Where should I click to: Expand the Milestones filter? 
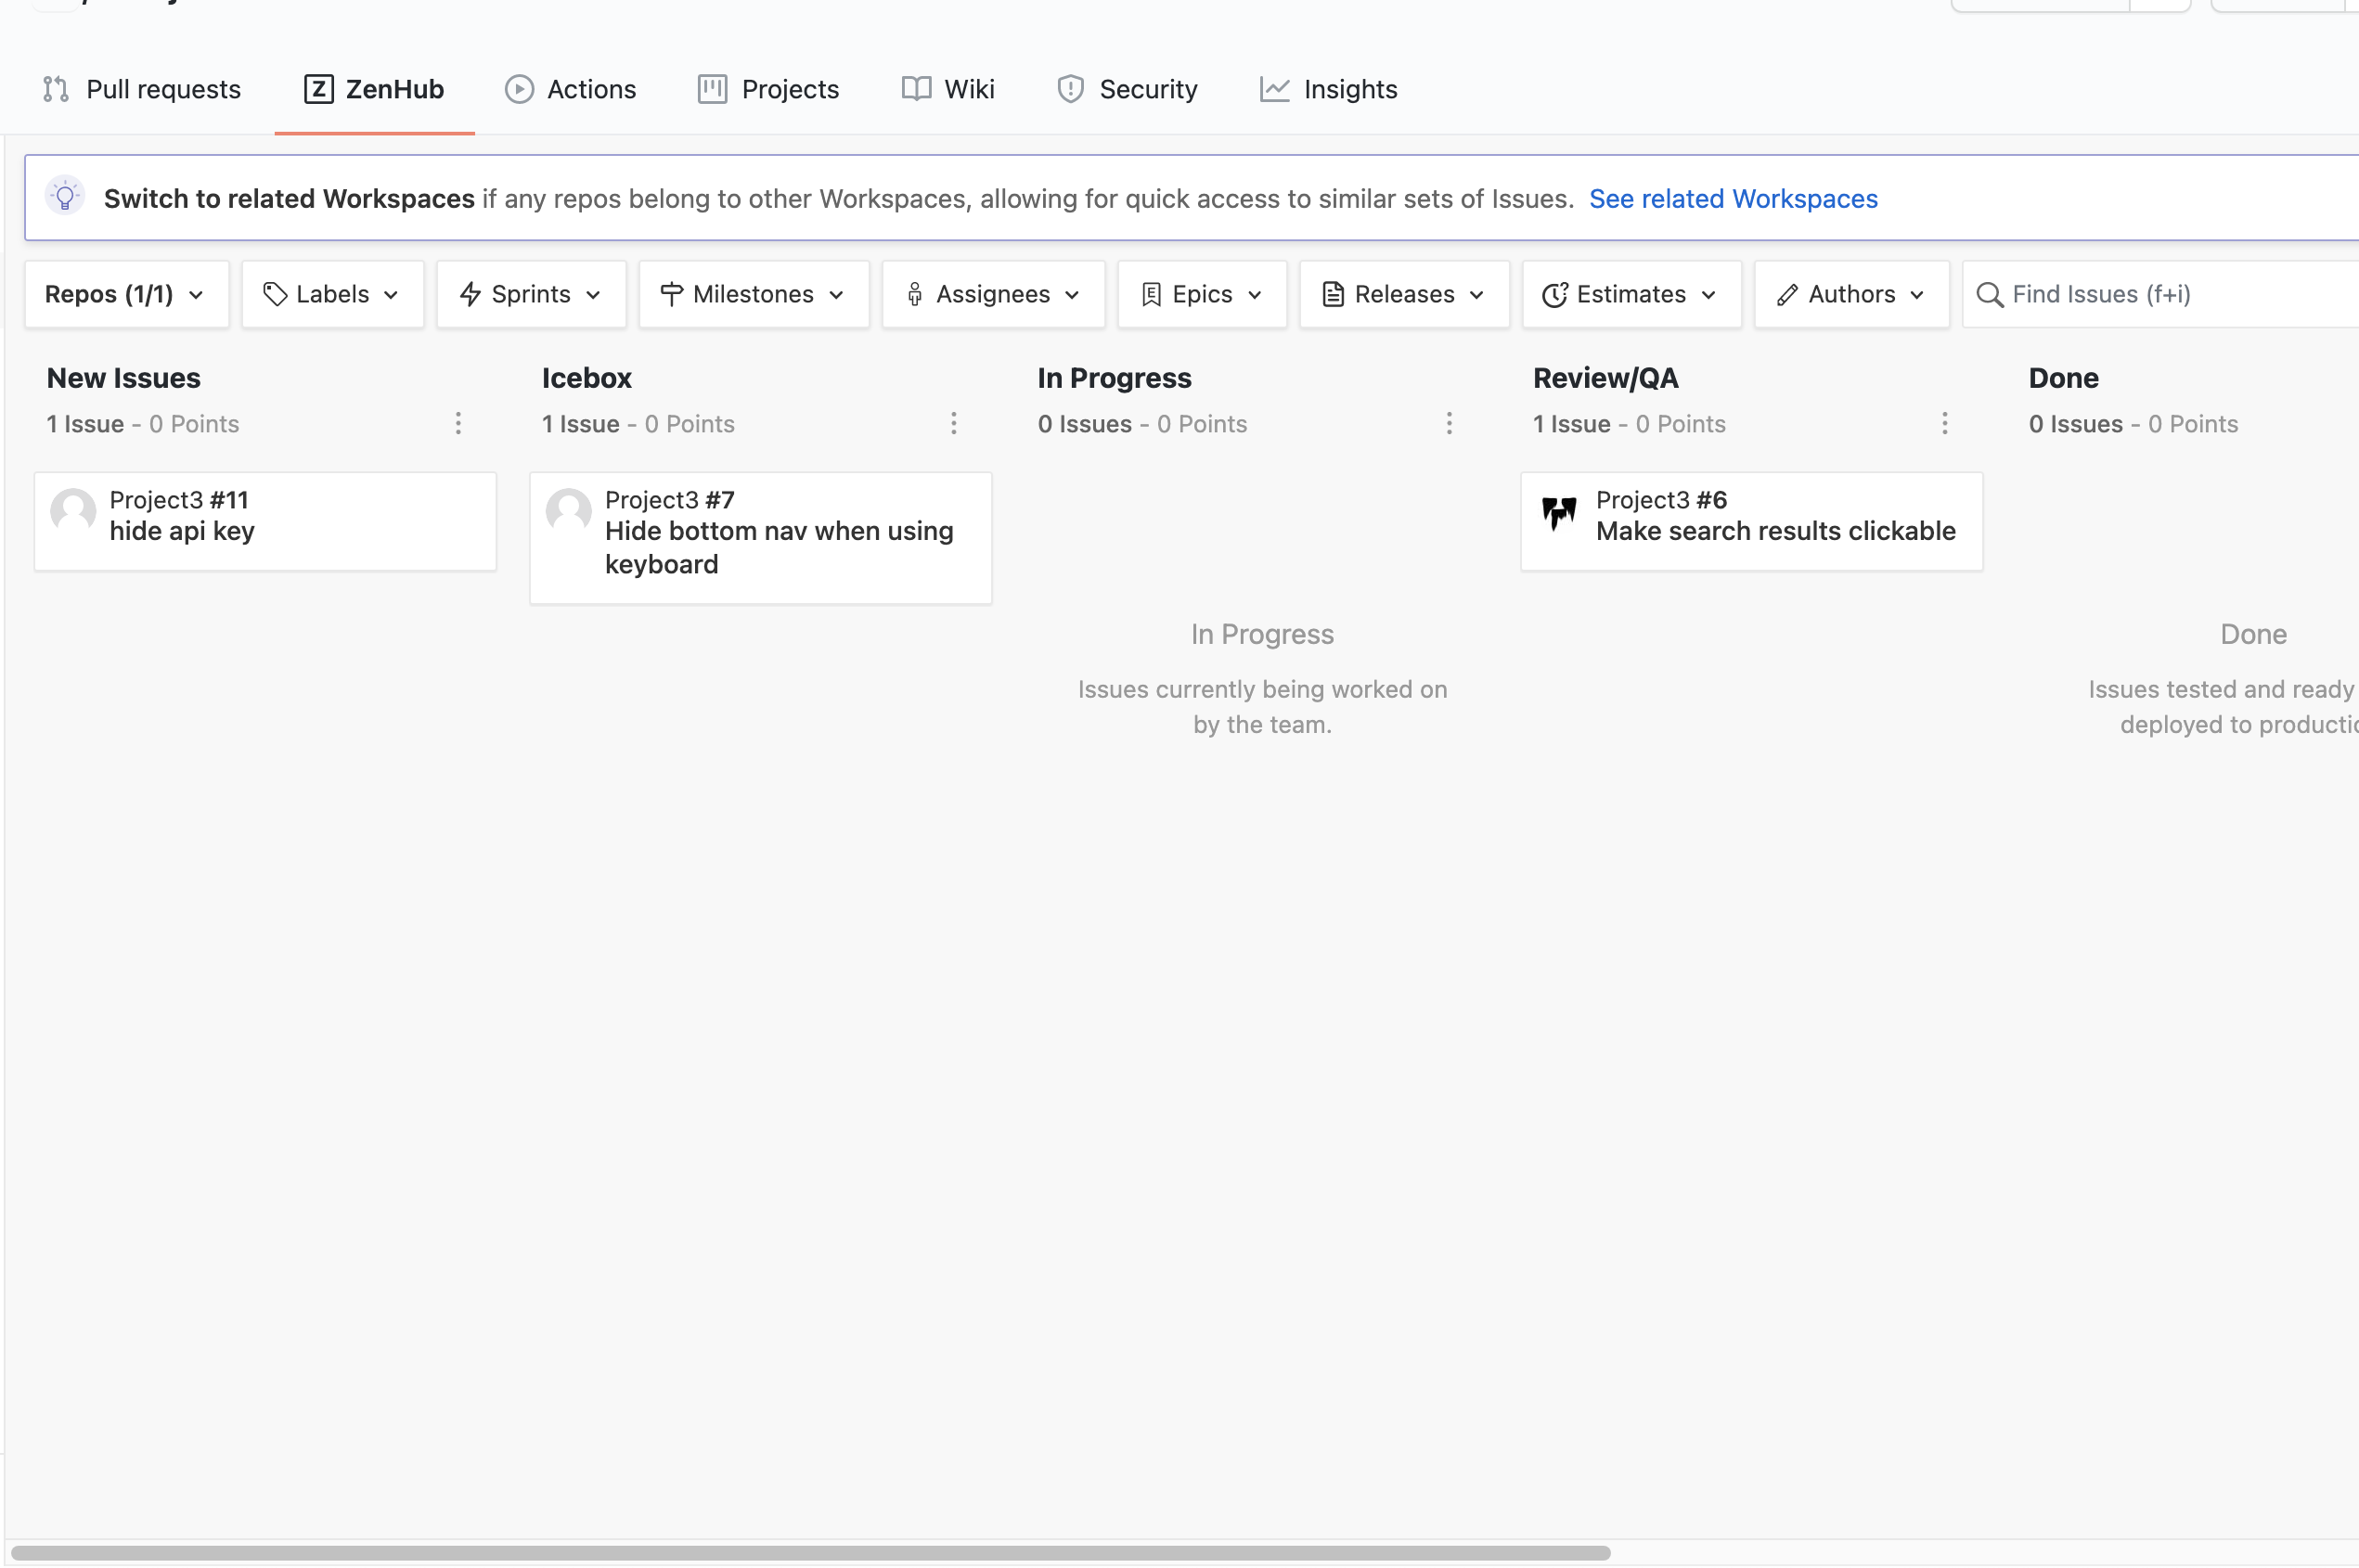pos(754,294)
